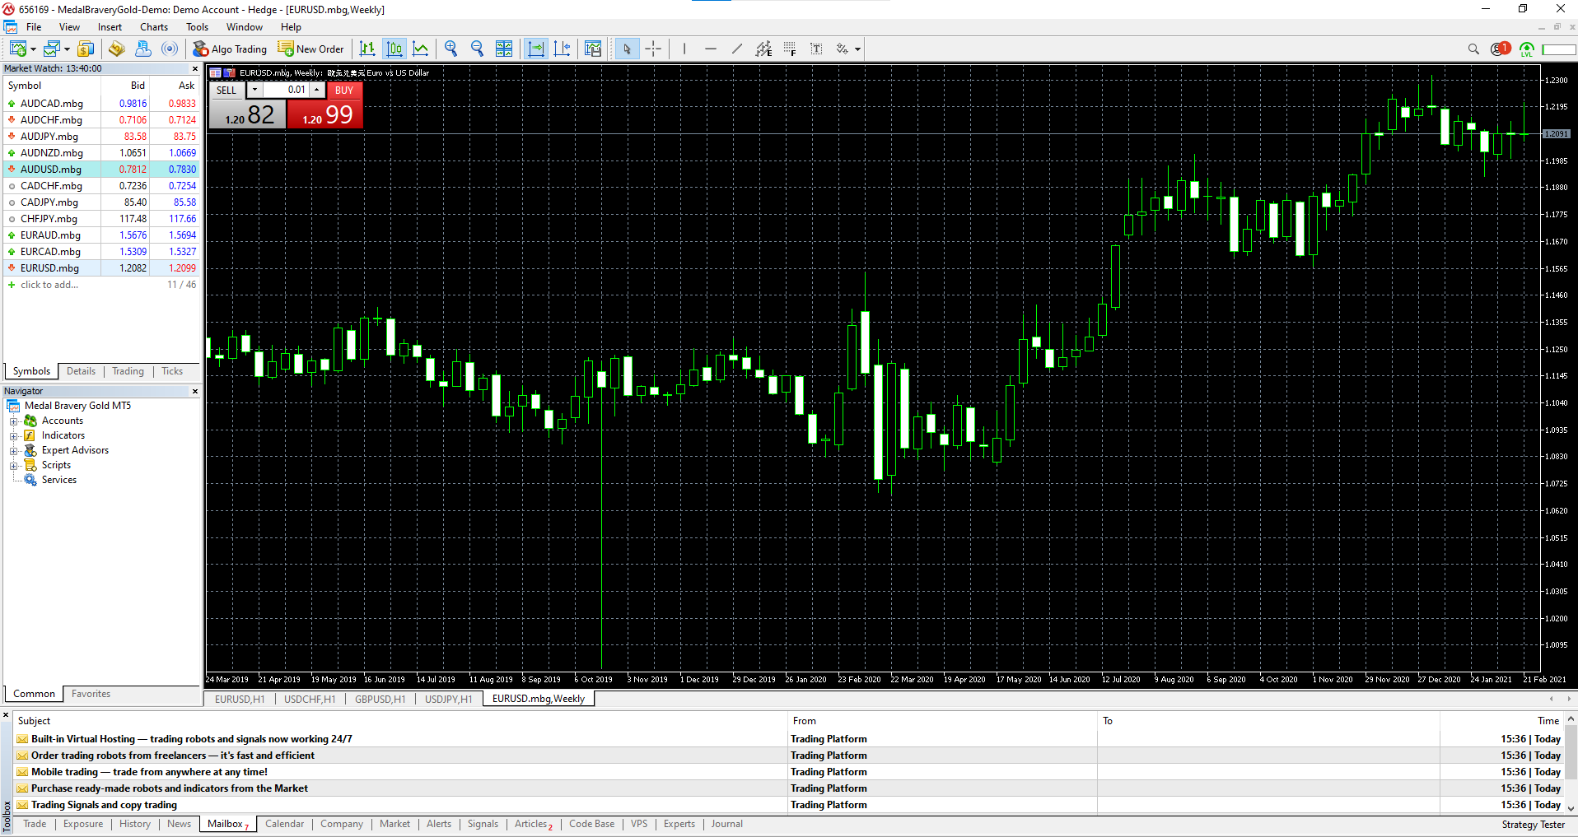Click the red 1.2099 buy price panel

click(326, 114)
